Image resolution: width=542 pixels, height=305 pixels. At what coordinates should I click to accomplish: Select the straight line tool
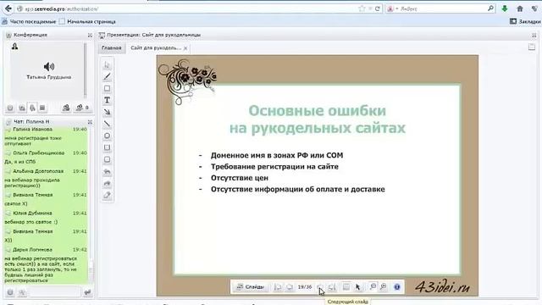108,124
